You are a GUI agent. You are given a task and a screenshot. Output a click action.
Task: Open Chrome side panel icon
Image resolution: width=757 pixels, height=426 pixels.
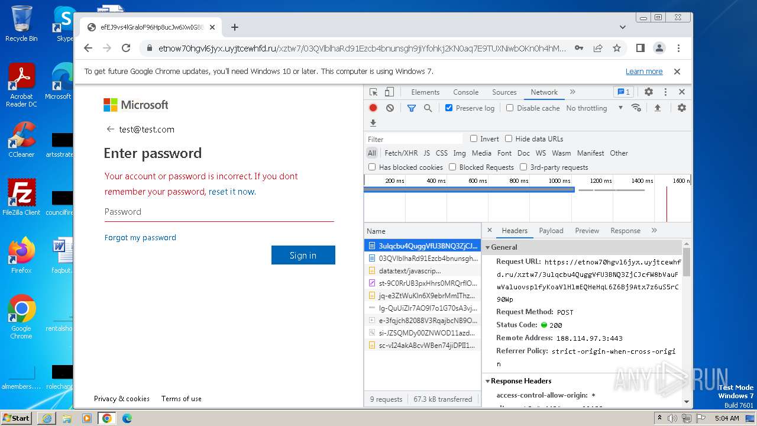[x=640, y=49]
